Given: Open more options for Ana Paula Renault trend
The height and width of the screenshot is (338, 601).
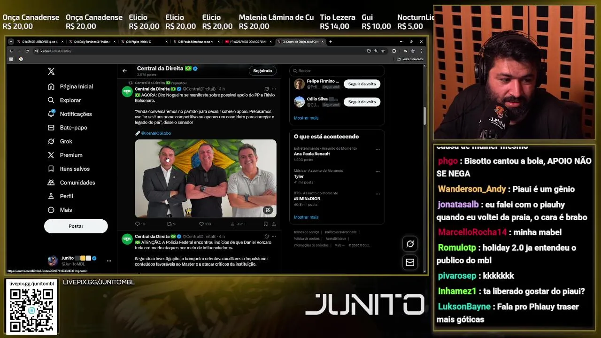Looking at the screenshot, I should 378,149.
